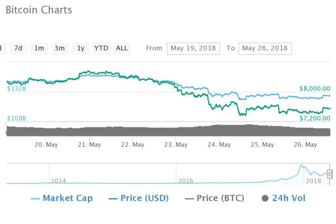Choose the YTD range option
Screen dimensions: 336x224
(101, 49)
